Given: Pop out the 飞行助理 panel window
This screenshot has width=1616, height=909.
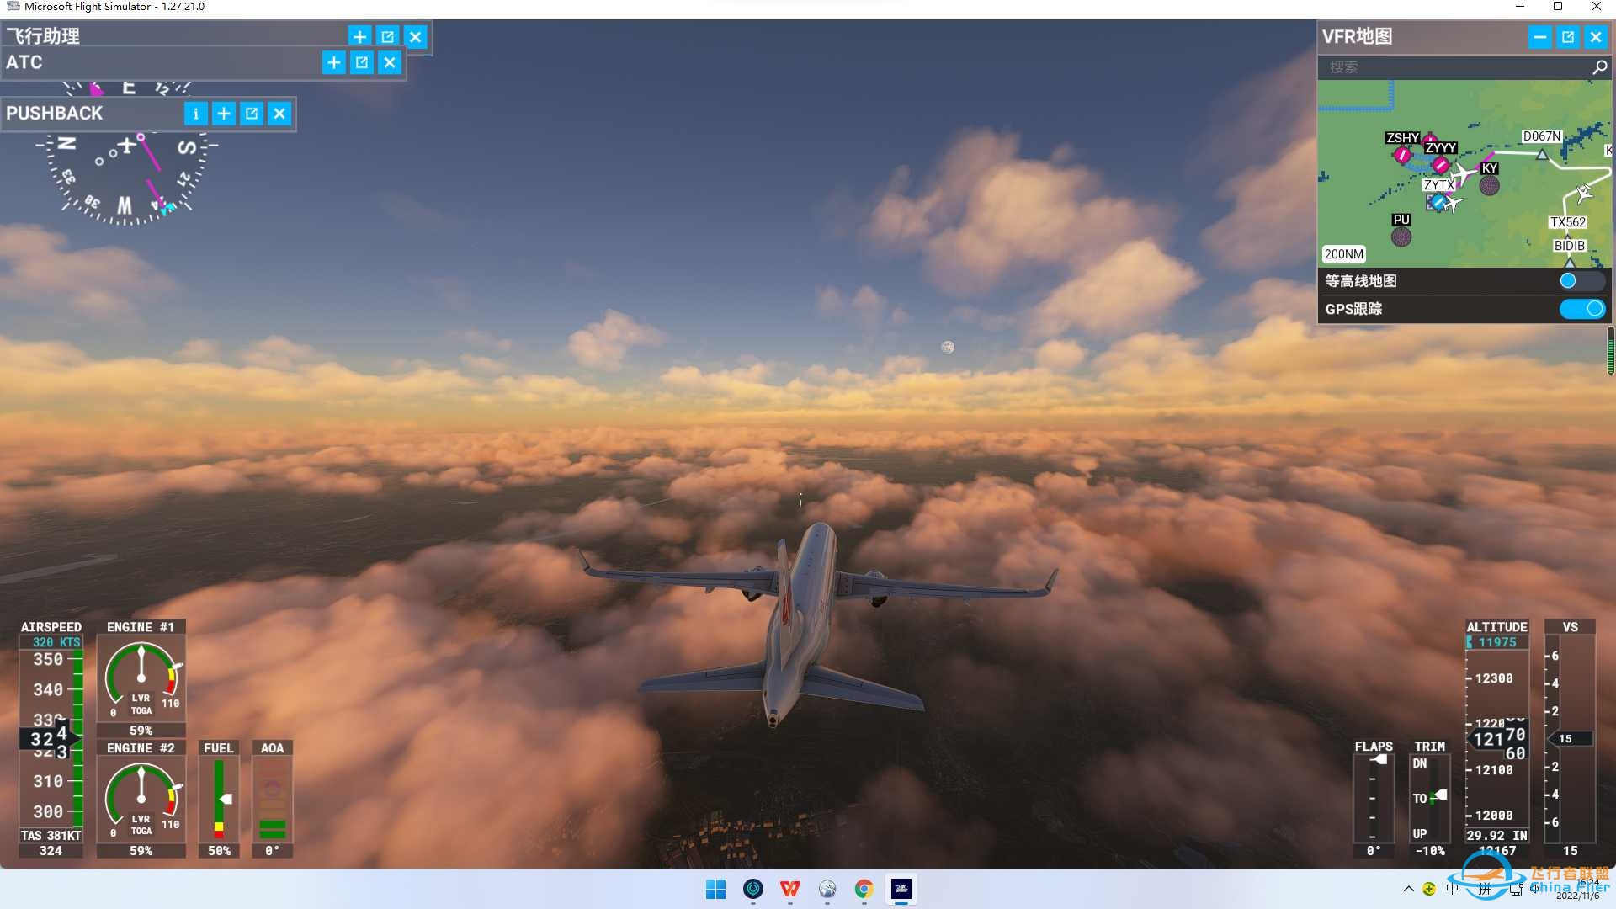Looking at the screenshot, I should click(387, 36).
